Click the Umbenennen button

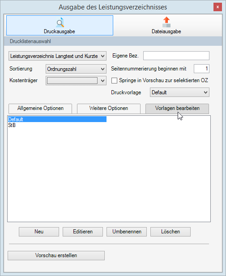(127, 232)
